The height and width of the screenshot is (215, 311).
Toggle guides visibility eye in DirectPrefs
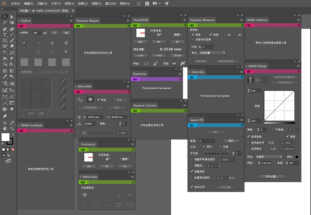[x=147, y=64]
